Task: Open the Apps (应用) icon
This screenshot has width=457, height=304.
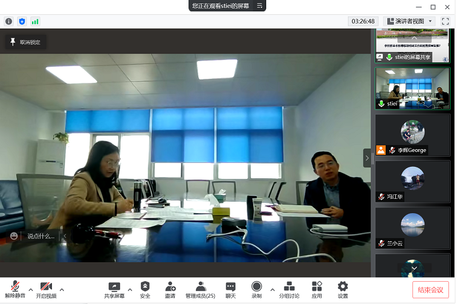Action: pyautogui.click(x=317, y=290)
